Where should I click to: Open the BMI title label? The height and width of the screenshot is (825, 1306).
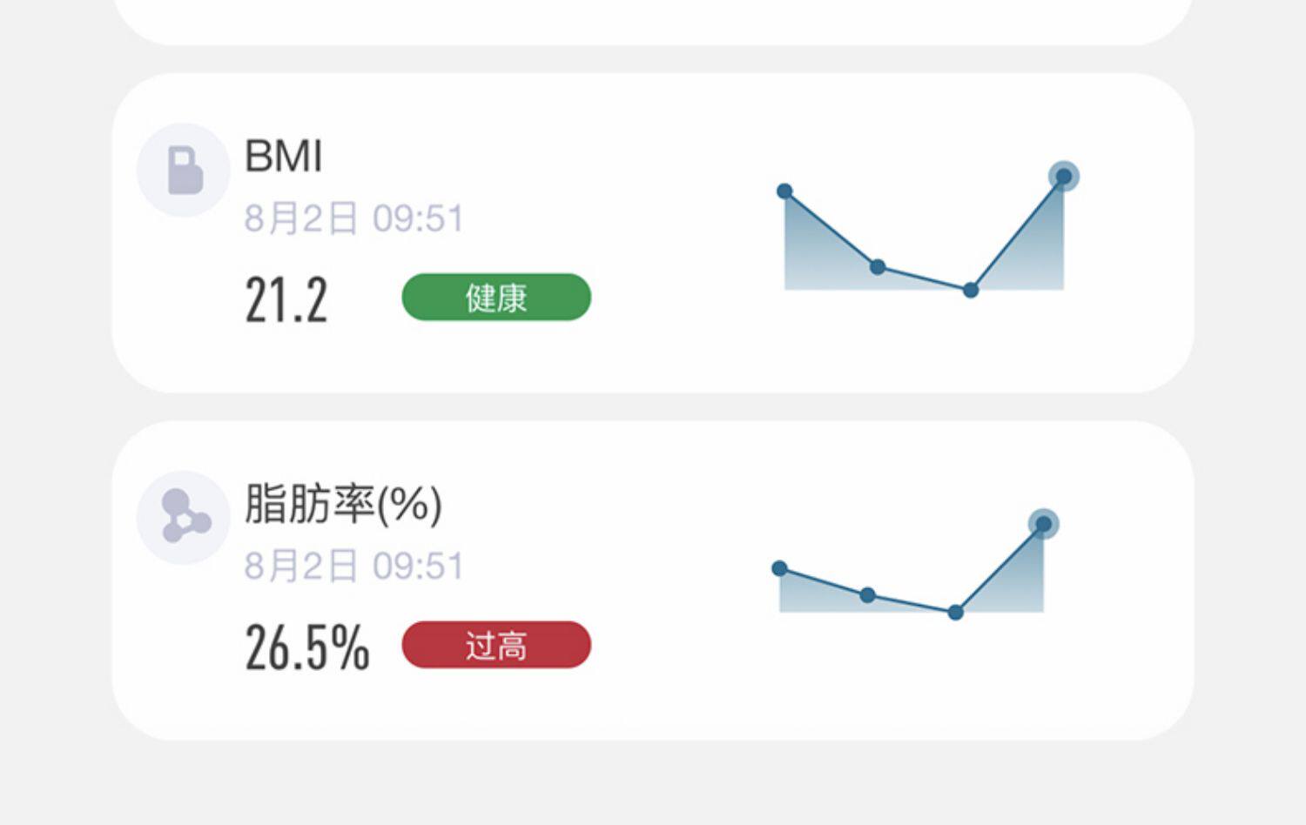point(284,157)
